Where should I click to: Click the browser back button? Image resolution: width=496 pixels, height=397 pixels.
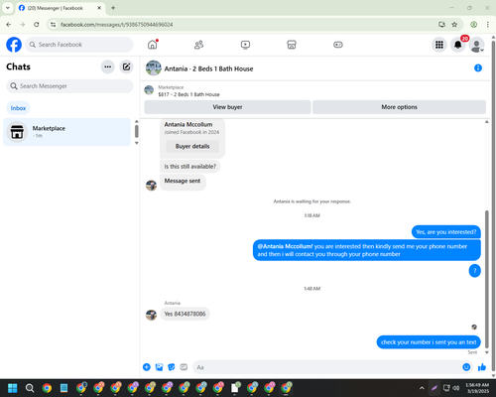point(9,25)
